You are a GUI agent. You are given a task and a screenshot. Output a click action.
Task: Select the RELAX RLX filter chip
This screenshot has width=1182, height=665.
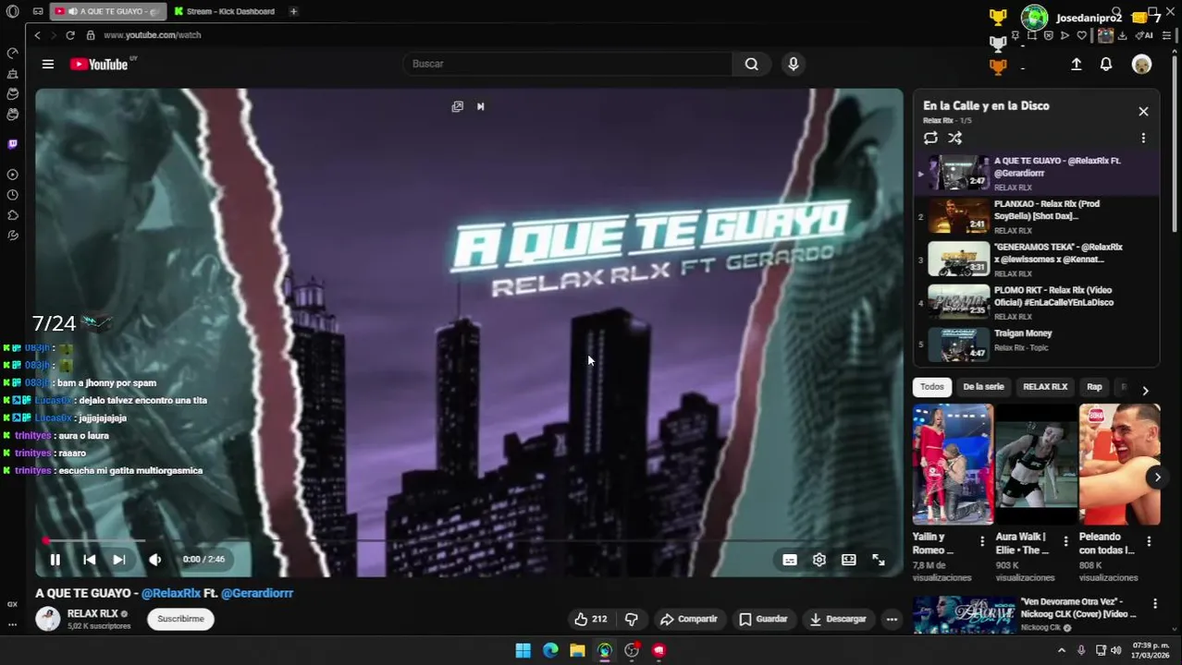click(1045, 387)
